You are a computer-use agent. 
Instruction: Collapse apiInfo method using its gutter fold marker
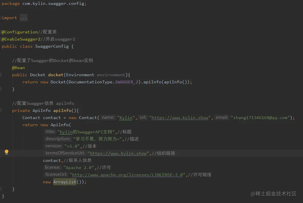[x=1, y=110]
